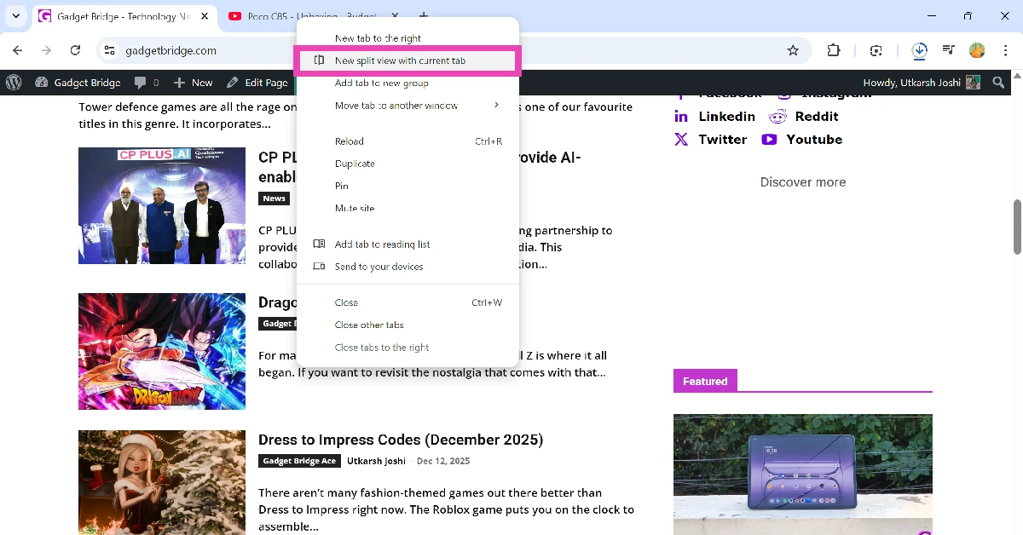
Task: Click the bookmark star in the address bar
Action: (x=793, y=50)
